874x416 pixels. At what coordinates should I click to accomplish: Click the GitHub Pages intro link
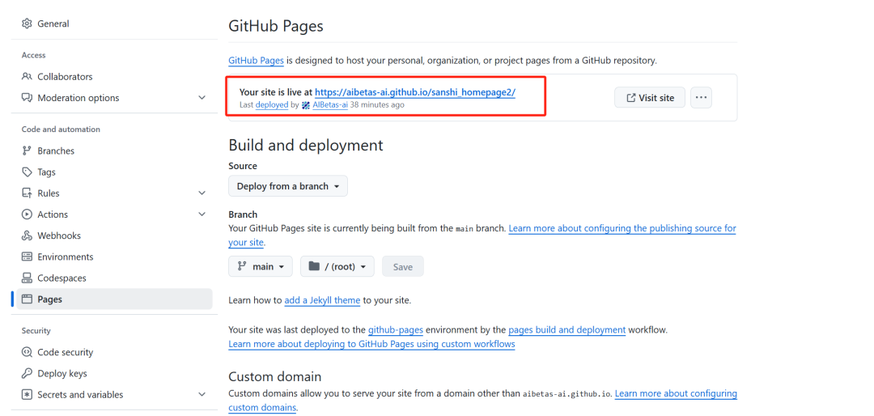click(x=257, y=60)
